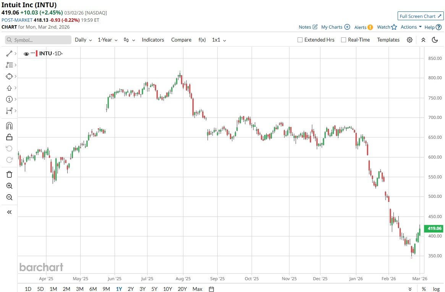Expand the bottom double chevron panel

click(410, 289)
